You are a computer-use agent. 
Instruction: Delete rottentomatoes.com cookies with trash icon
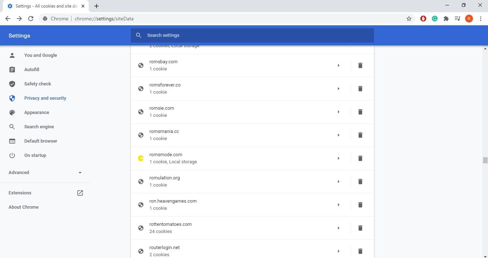click(x=360, y=228)
